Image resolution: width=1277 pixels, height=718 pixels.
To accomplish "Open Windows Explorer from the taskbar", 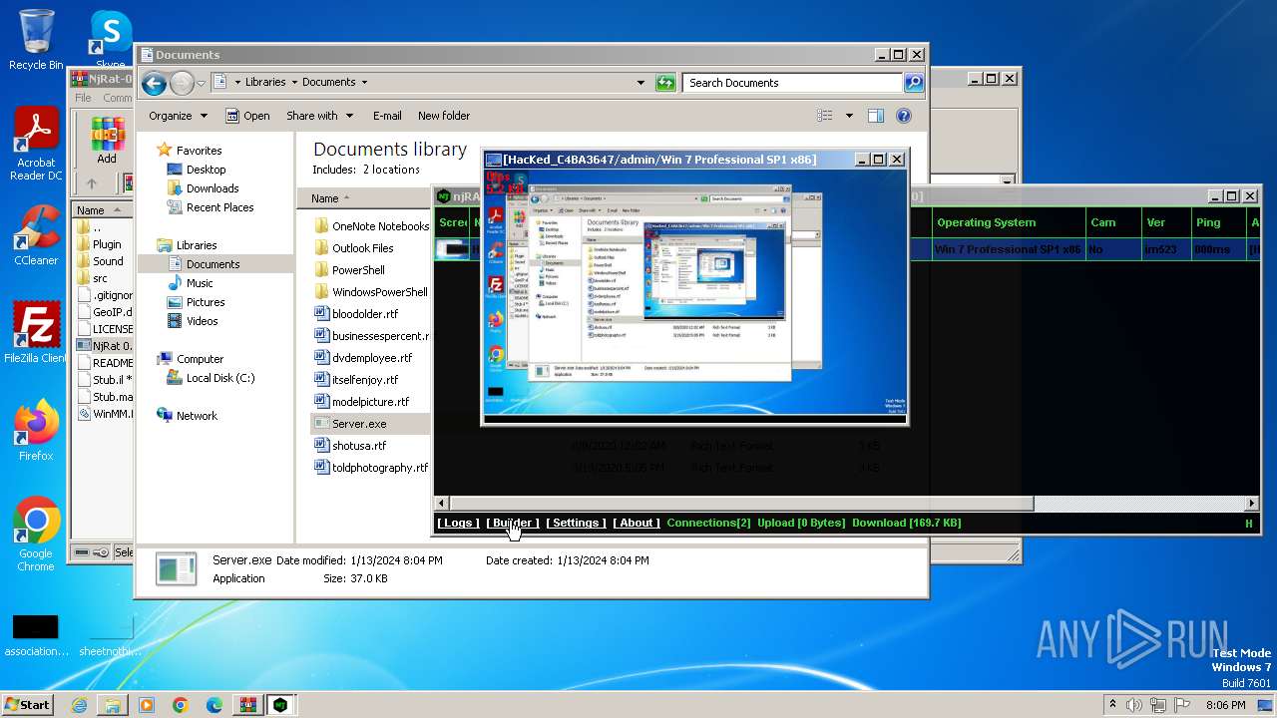I will [113, 705].
